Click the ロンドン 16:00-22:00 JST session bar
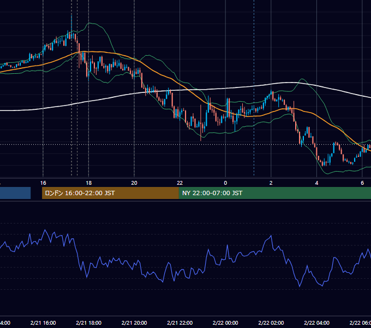 click(110, 193)
